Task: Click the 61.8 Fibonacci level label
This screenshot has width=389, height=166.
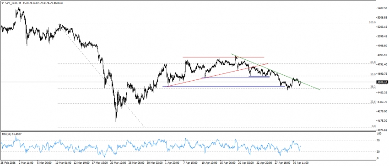Action: click(373, 62)
